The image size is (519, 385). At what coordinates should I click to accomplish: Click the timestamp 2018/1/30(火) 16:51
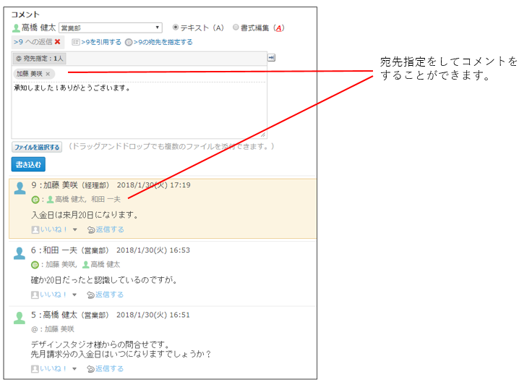(153, 315)
